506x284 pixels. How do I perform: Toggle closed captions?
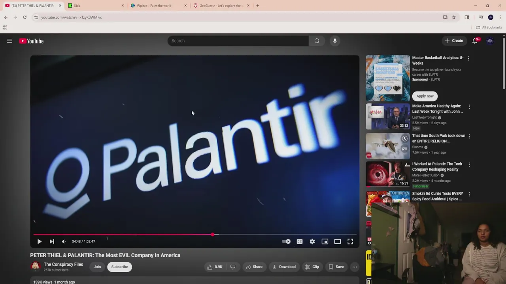pos(300,241)
